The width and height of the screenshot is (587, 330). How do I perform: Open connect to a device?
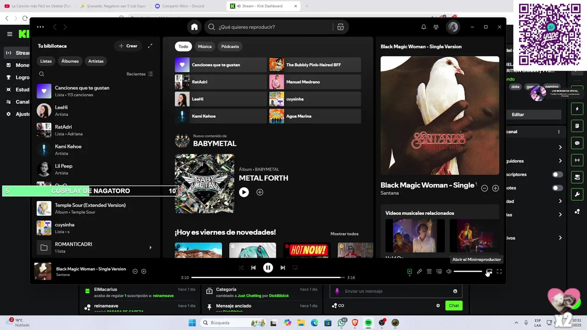pyautogui.click(x=439, y=271)
